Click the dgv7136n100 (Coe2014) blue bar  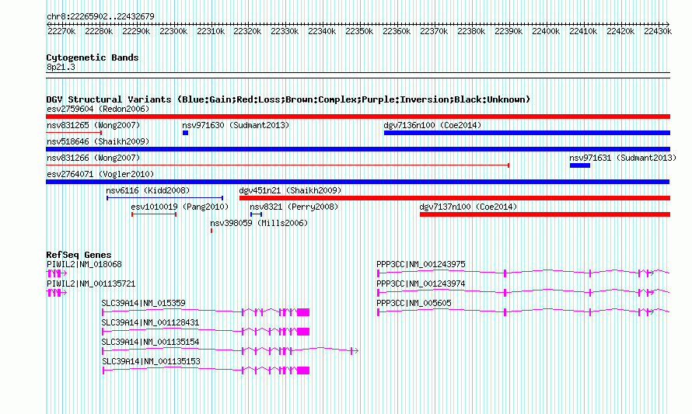527,133
